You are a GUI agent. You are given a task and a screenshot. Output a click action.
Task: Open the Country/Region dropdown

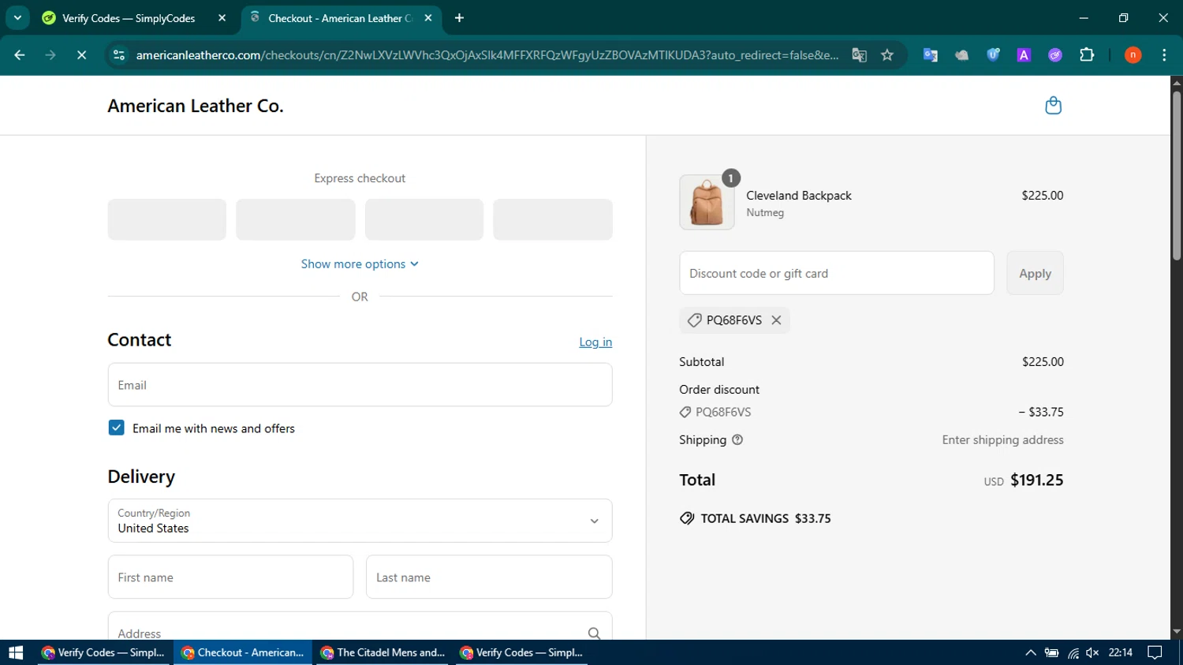point(360,521)
